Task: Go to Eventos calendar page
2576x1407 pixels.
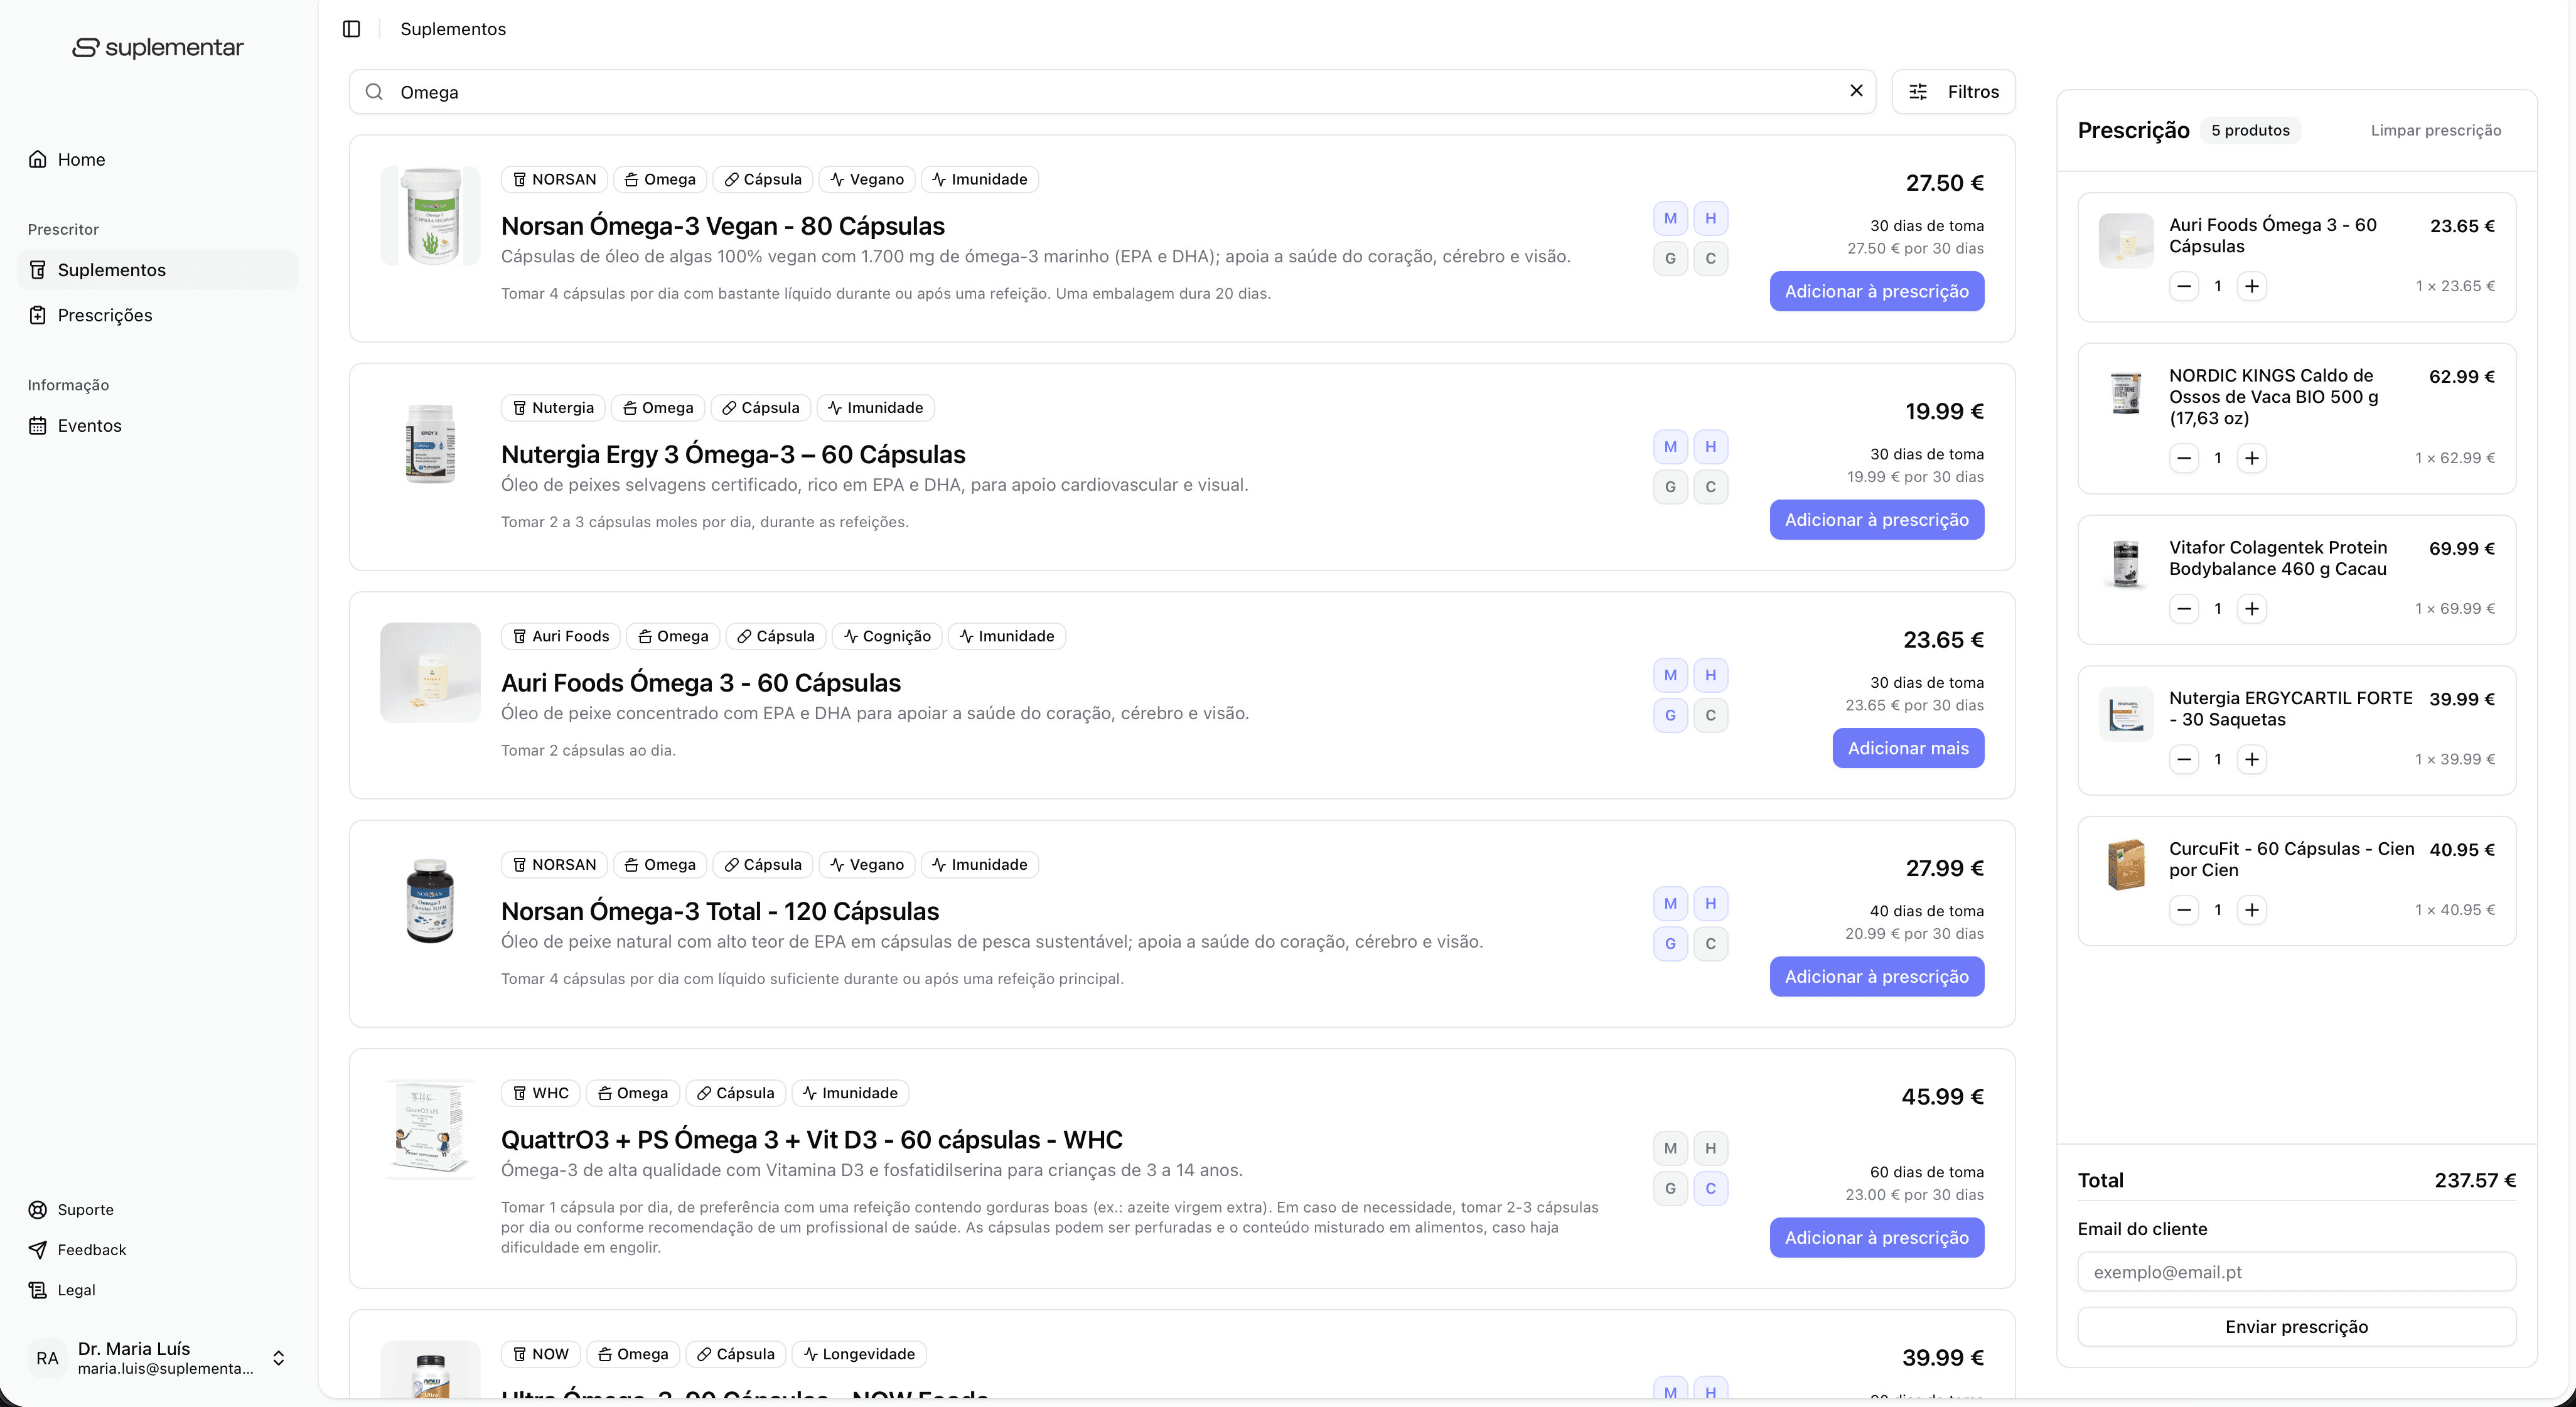Action: [x=89, y=425]
